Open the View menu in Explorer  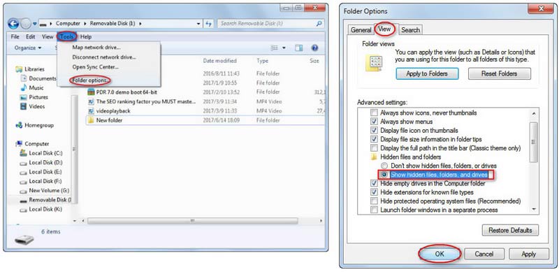tap(48, 37)
